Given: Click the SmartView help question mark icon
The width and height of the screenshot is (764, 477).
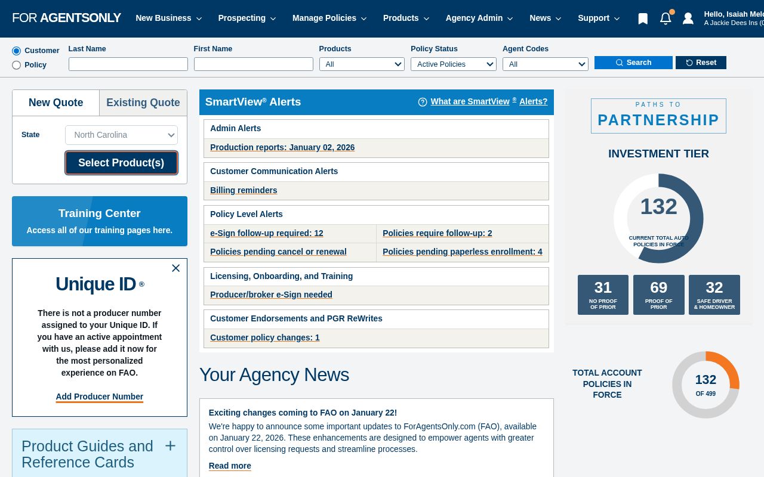Looking at the screenshot, I should (423, 102).
